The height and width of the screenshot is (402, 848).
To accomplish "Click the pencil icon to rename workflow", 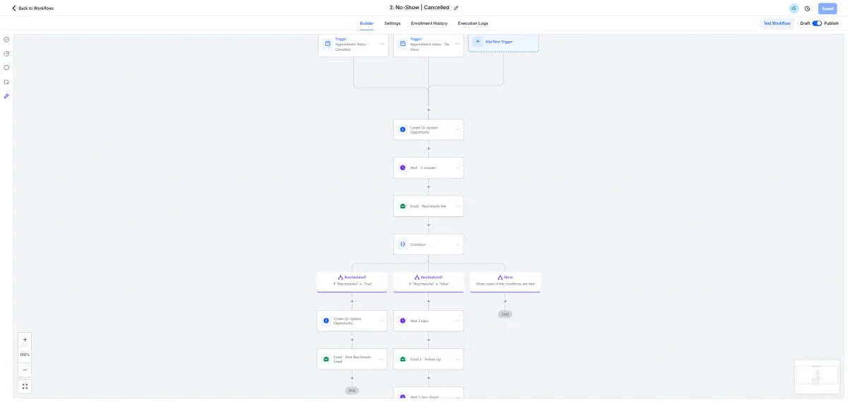I will point(457,8).
